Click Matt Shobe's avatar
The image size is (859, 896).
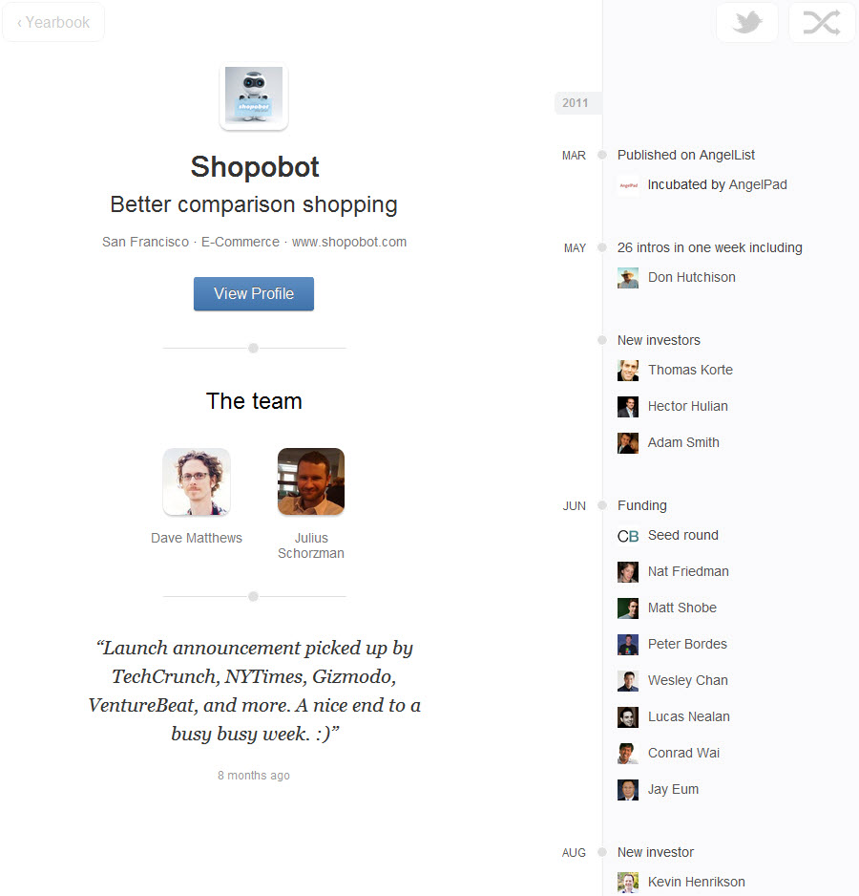click(x=628, y=608)
